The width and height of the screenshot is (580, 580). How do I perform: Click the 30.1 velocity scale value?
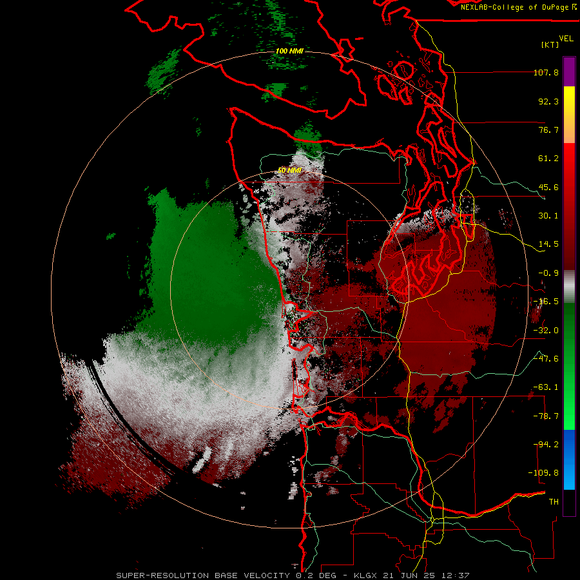tap(548, 216)
